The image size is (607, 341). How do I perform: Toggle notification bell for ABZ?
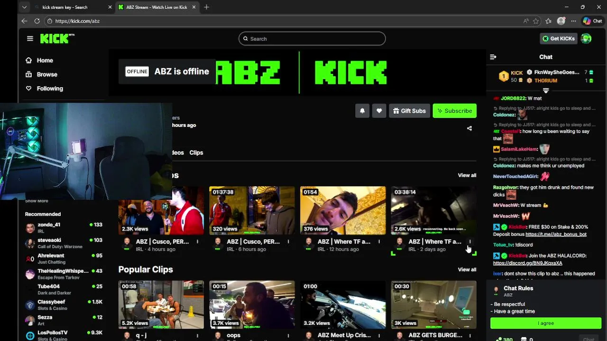coord(362,111)
